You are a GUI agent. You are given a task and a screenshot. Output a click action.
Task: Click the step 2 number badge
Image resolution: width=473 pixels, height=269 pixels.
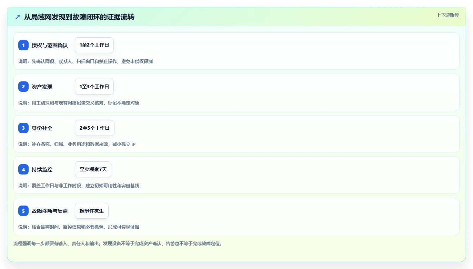click(x=23, y=87)
